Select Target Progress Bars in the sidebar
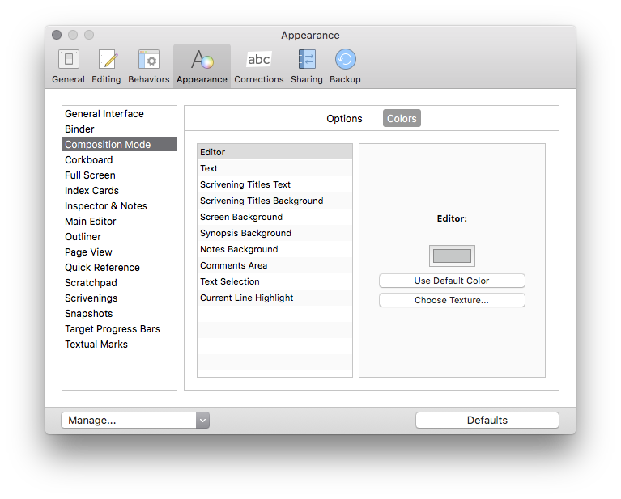Screen dimensions: 621x499 tap(119, 329)
